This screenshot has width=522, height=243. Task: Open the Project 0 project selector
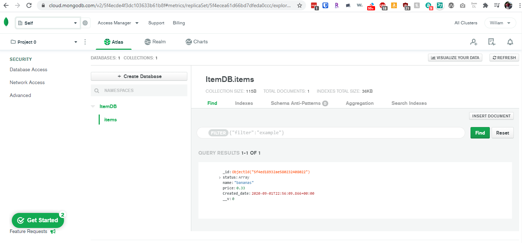click(x=44, y=42)
